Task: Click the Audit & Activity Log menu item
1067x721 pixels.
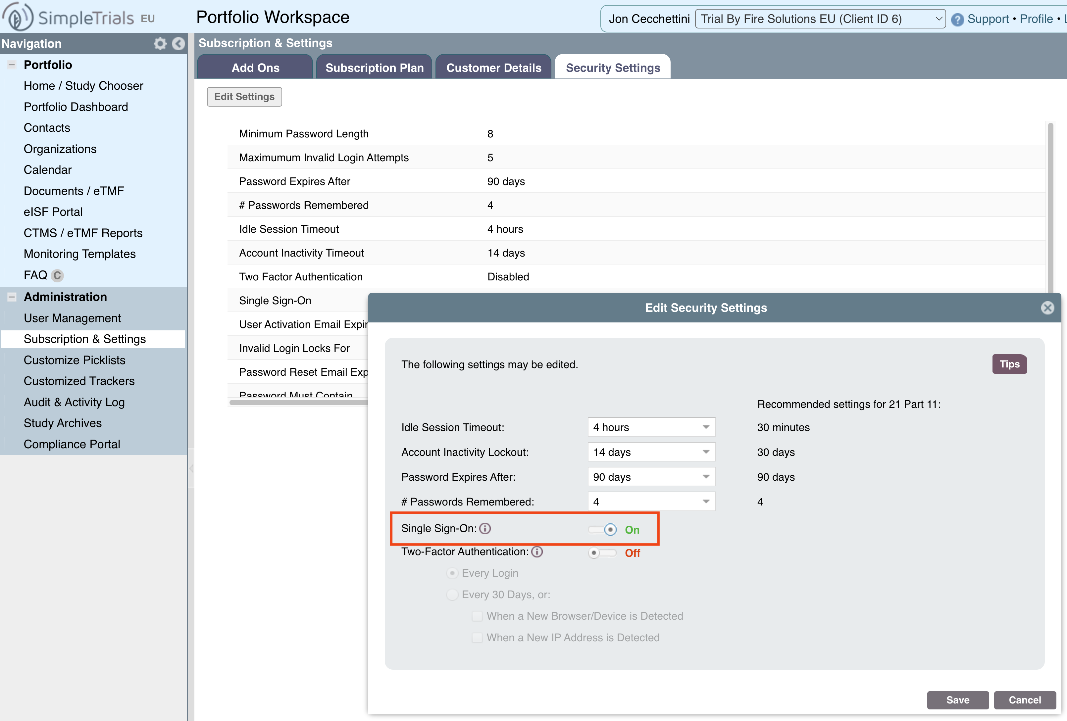Action: coord(75,402)
